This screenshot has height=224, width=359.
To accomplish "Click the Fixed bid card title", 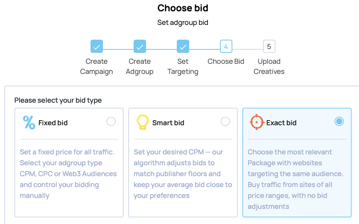I will (x=53, y=123).
